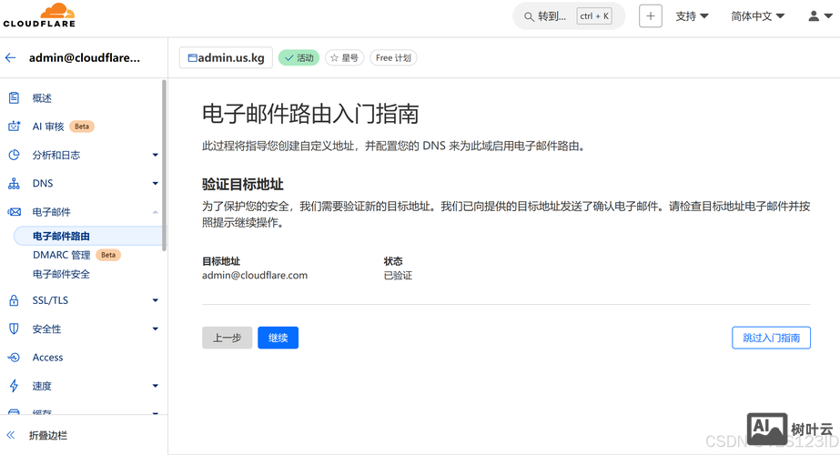
Task: Expand the 分析和日志 submenu arrow
Action: (156, 155)
